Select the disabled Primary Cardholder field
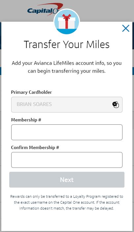134x232 pixels. [x=67, y=105]
